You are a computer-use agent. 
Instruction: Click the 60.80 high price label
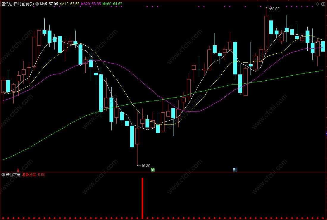pyautogui.click(x=275, y=9)
